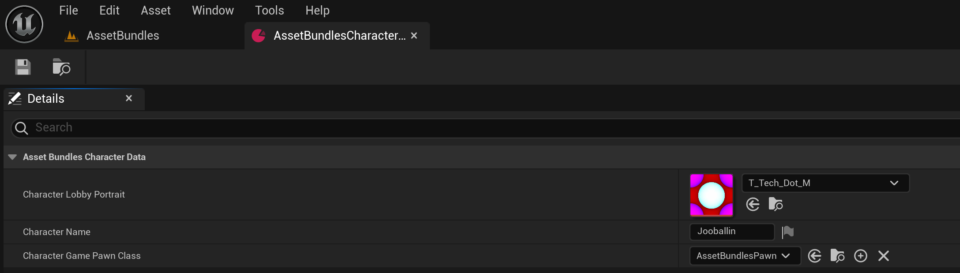Browse to this asset in Content Browser
Image resolution: width=960 pixels, height=273 pixels.
62,67
